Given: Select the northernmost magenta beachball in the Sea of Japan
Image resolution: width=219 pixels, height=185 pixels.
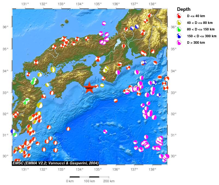Looking at the screenshot, I should [x=104, y=24].
